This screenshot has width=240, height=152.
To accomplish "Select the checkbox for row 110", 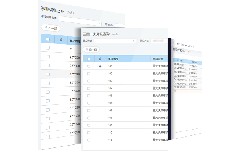I will [89, 133].
